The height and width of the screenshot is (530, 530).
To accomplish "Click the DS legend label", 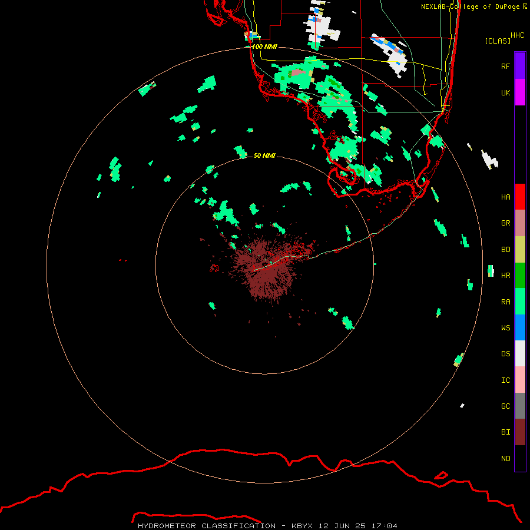I will 505,353.
